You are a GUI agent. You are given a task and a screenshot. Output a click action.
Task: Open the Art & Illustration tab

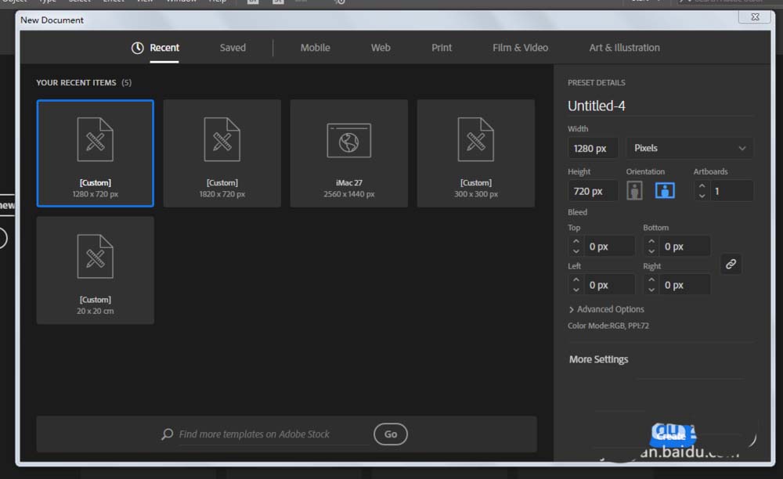(x=624, y=48)
